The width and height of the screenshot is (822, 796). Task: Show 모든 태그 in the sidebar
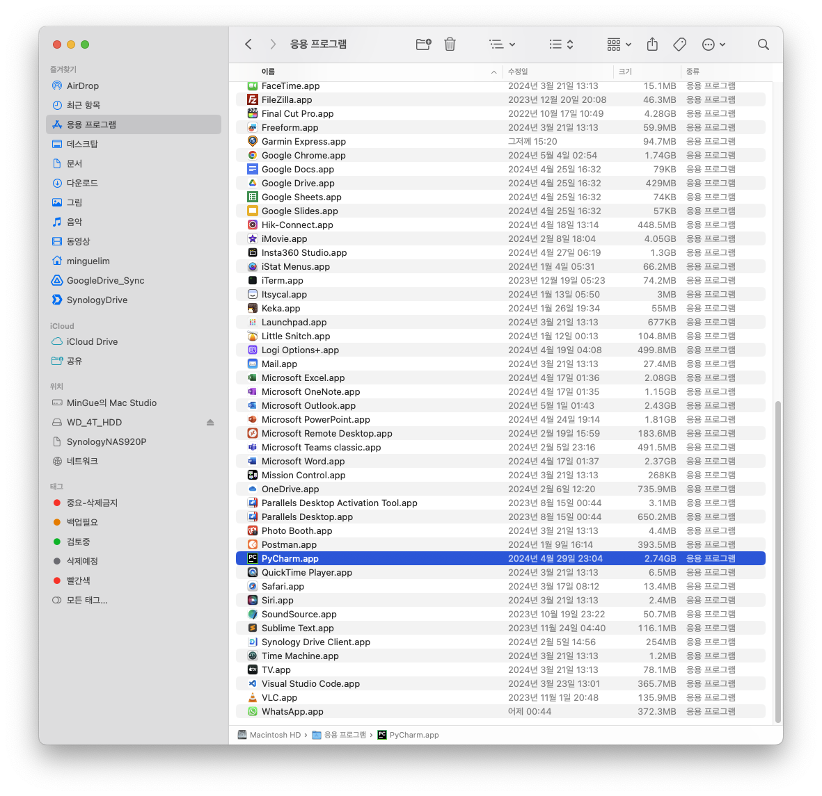(x=134, y=600)
